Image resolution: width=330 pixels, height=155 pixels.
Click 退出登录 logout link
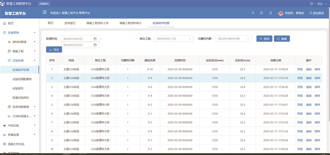(x=316, y=13)
